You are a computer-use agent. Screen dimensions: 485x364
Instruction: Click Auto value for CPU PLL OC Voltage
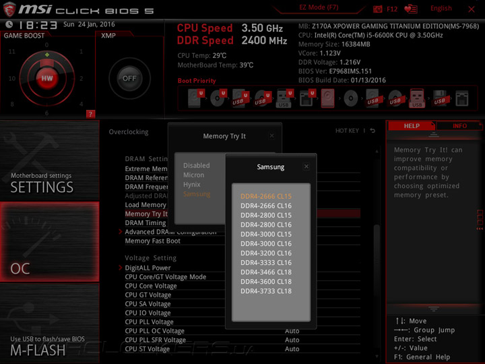pos(292,331)
